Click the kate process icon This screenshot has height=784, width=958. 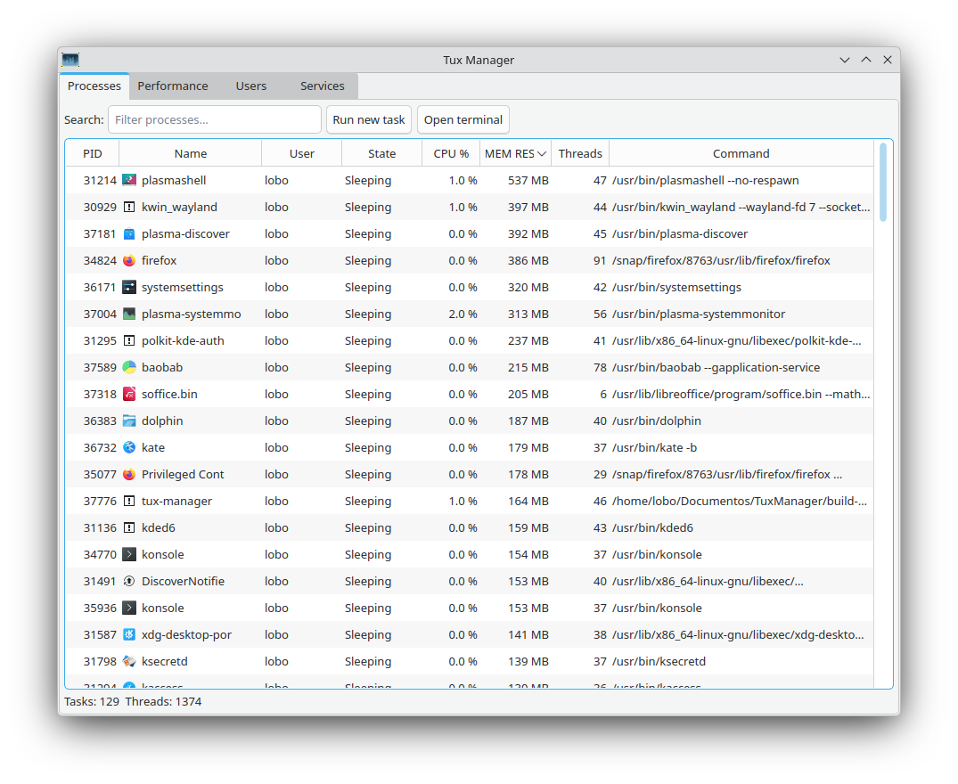pos(129,447)
